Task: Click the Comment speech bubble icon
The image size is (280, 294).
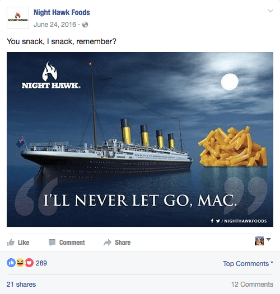Action: pos(52,243)
